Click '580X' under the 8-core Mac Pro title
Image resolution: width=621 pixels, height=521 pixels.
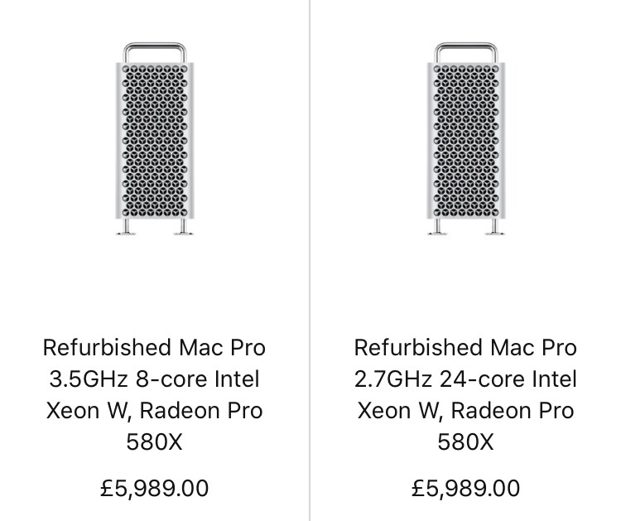click(x=155, y=442)
